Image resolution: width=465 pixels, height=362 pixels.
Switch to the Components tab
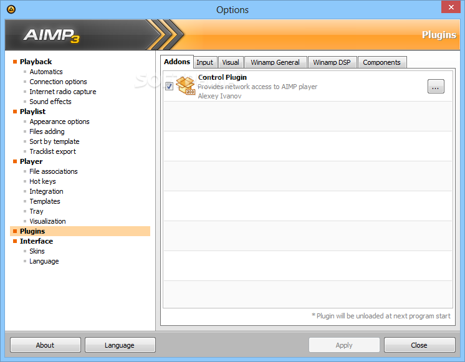click(x=381, y=62)
